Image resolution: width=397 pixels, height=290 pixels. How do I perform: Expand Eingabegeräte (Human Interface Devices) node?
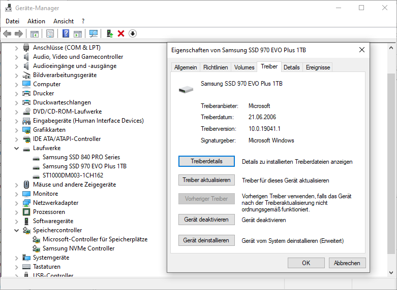tap(16, 121)
